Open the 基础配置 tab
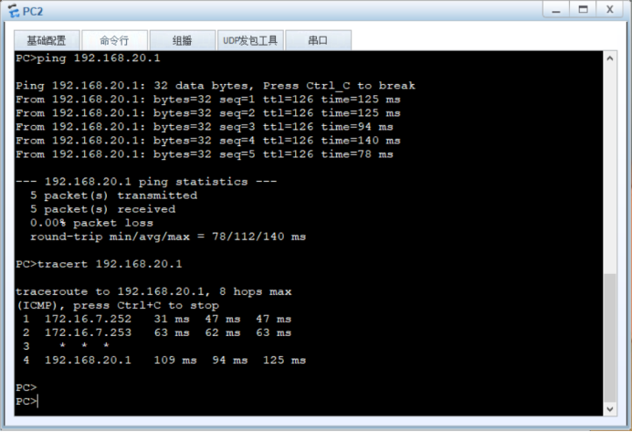The height and width of the screenshot is (432, 632). point(47,40)
